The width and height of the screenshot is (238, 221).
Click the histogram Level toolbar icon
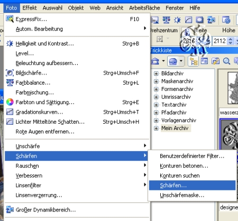(x=155, y=20)
